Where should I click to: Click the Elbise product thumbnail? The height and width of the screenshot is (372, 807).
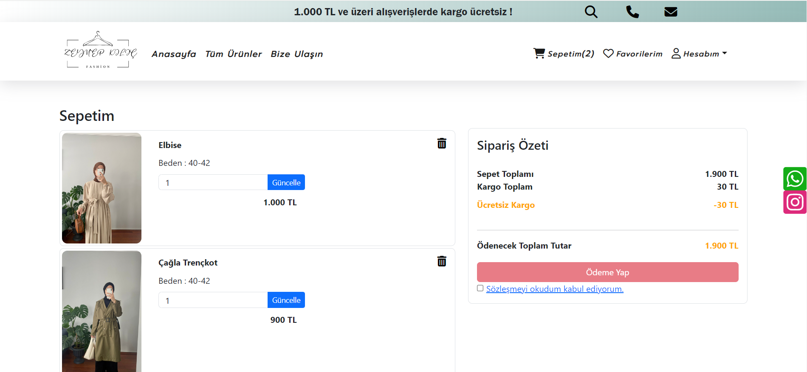[102, 188]
